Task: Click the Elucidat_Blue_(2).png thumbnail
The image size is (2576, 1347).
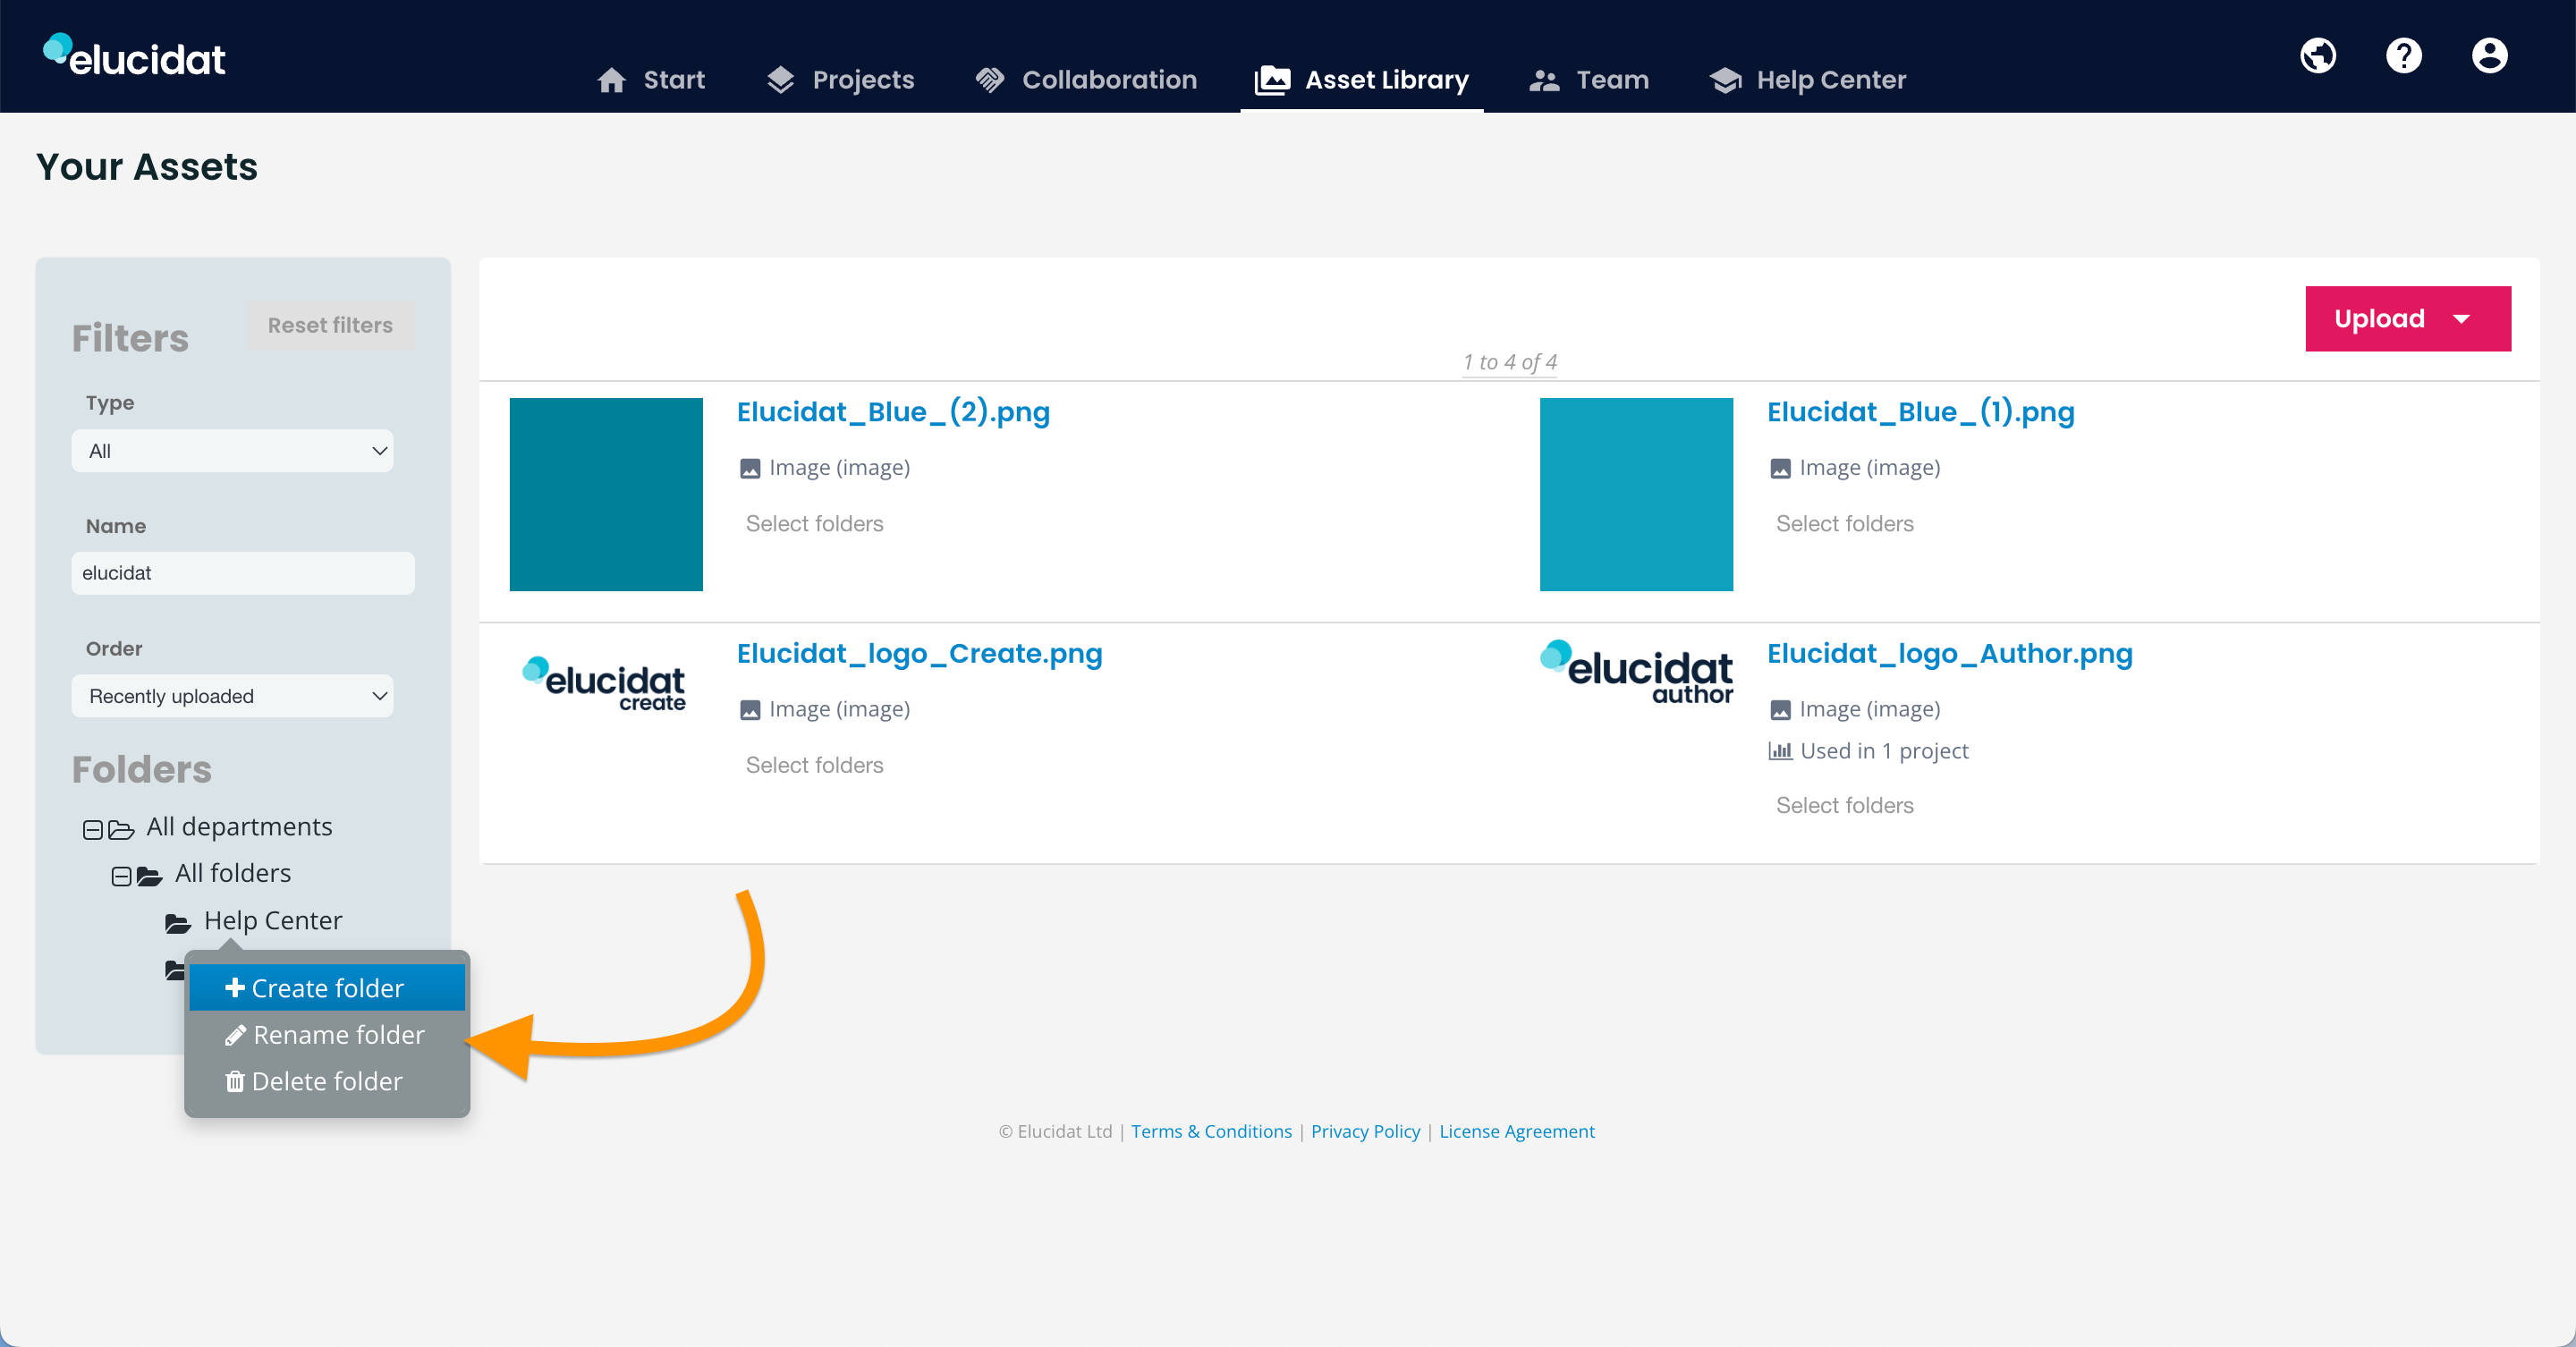Action: [x=606, y=495]
